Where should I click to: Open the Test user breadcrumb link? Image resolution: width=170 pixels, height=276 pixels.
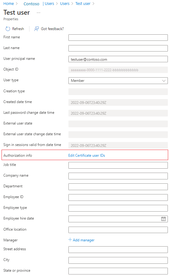coord(83,3)
